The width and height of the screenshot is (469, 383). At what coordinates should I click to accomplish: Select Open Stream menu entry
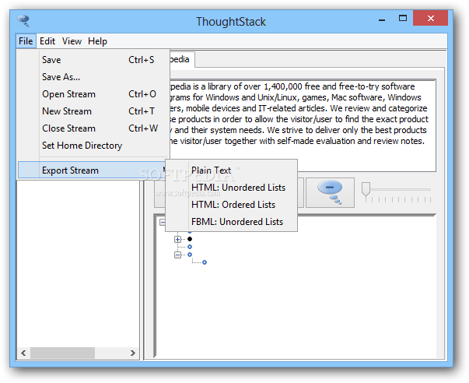click(x=93, y=94)
